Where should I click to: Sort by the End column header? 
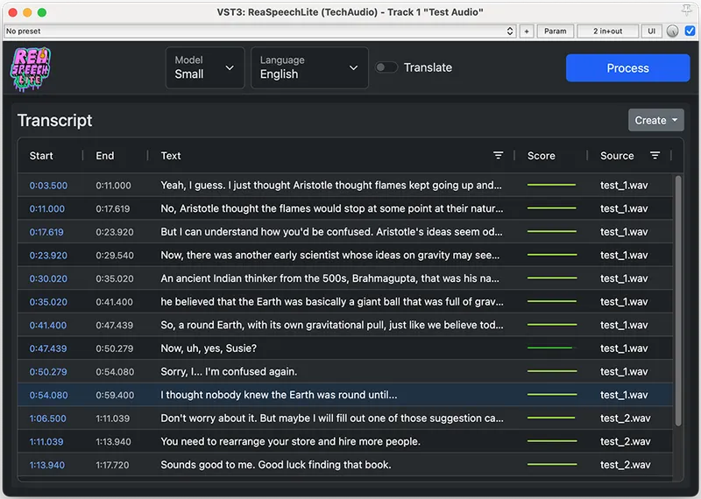105,156
